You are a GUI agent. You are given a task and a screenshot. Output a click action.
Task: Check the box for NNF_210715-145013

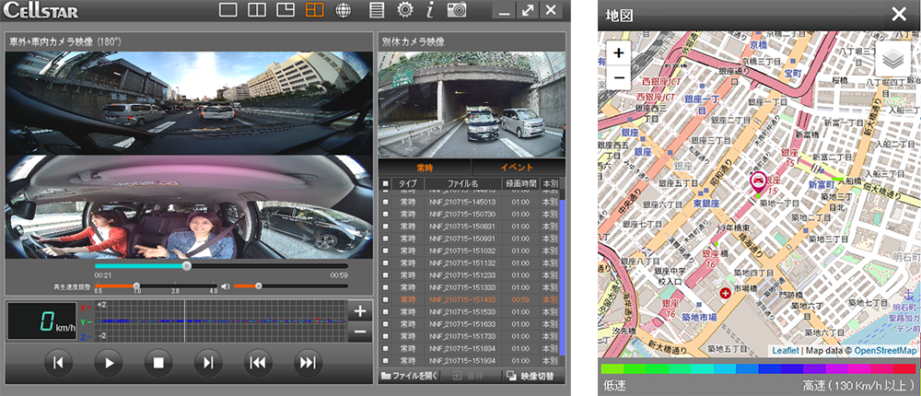[x=385, y=202]
